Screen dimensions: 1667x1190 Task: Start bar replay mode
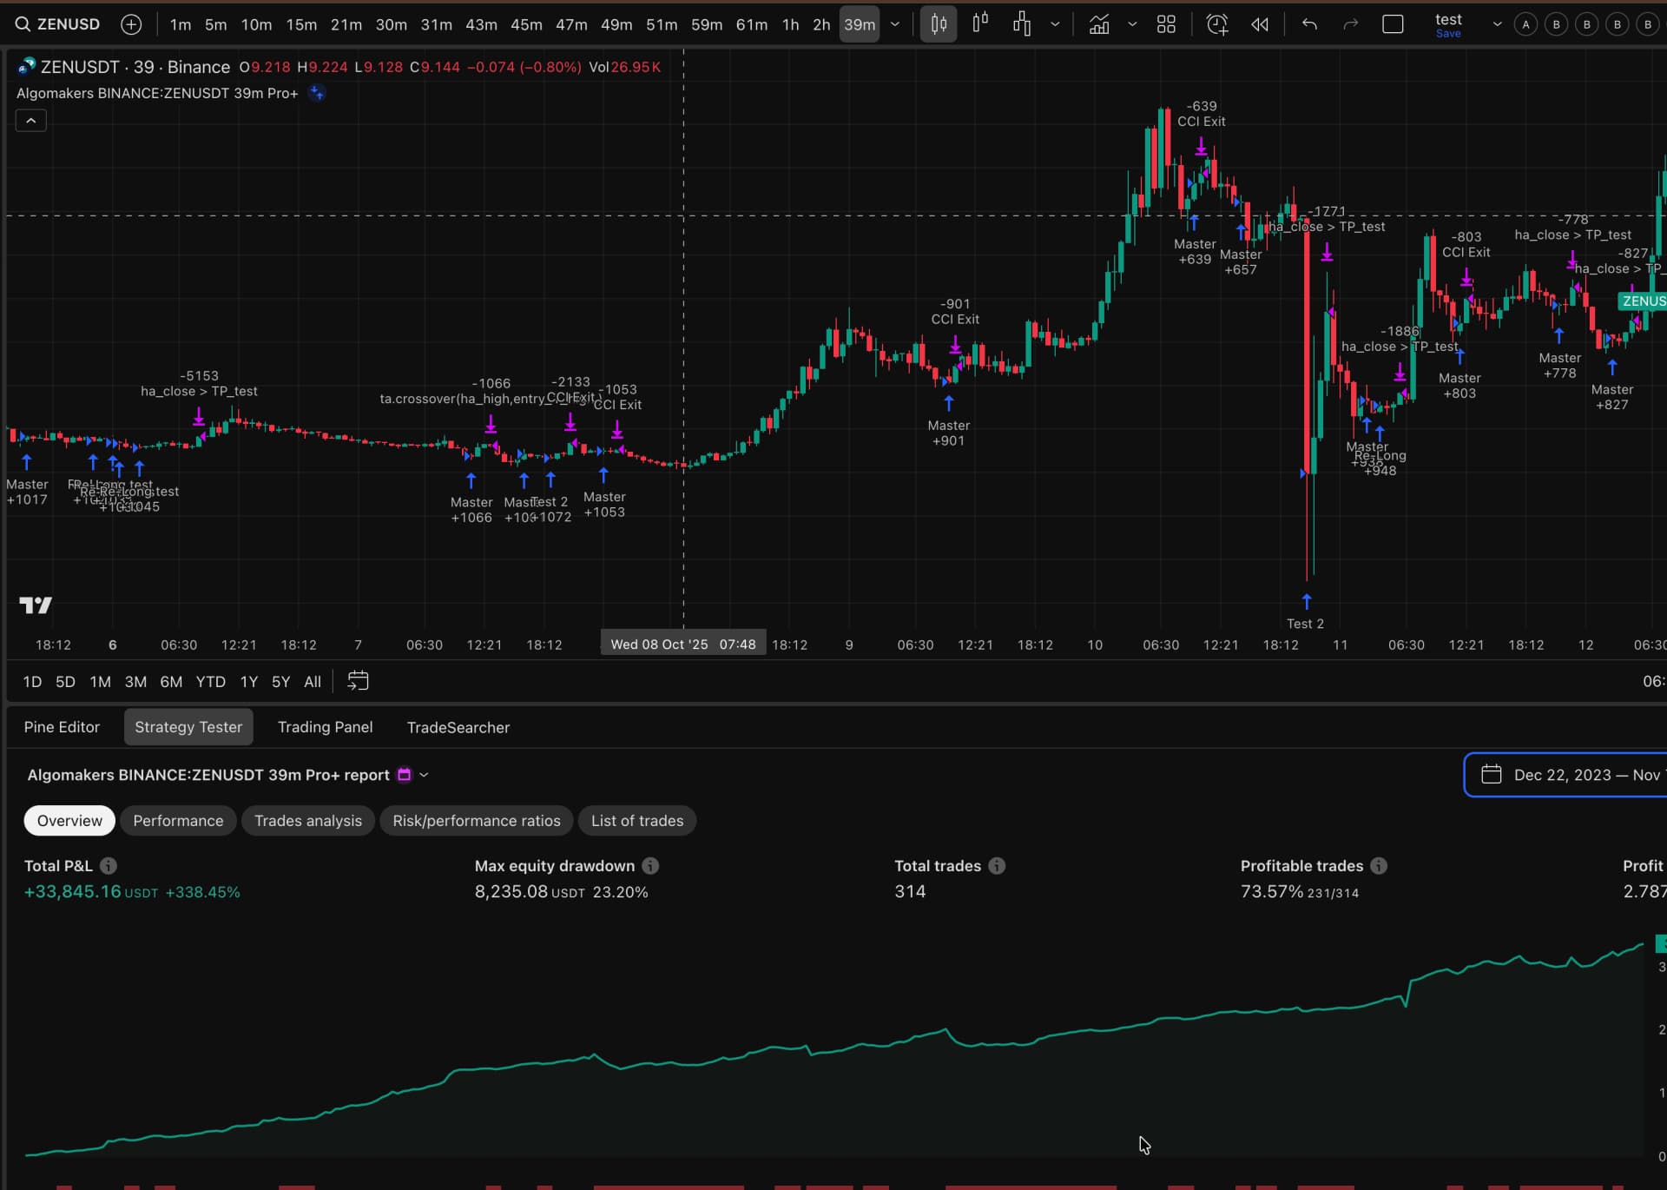(x=1260, y=23)
